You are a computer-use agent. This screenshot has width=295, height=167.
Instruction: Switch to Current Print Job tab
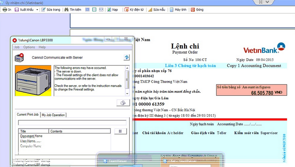tap(28, 115)
